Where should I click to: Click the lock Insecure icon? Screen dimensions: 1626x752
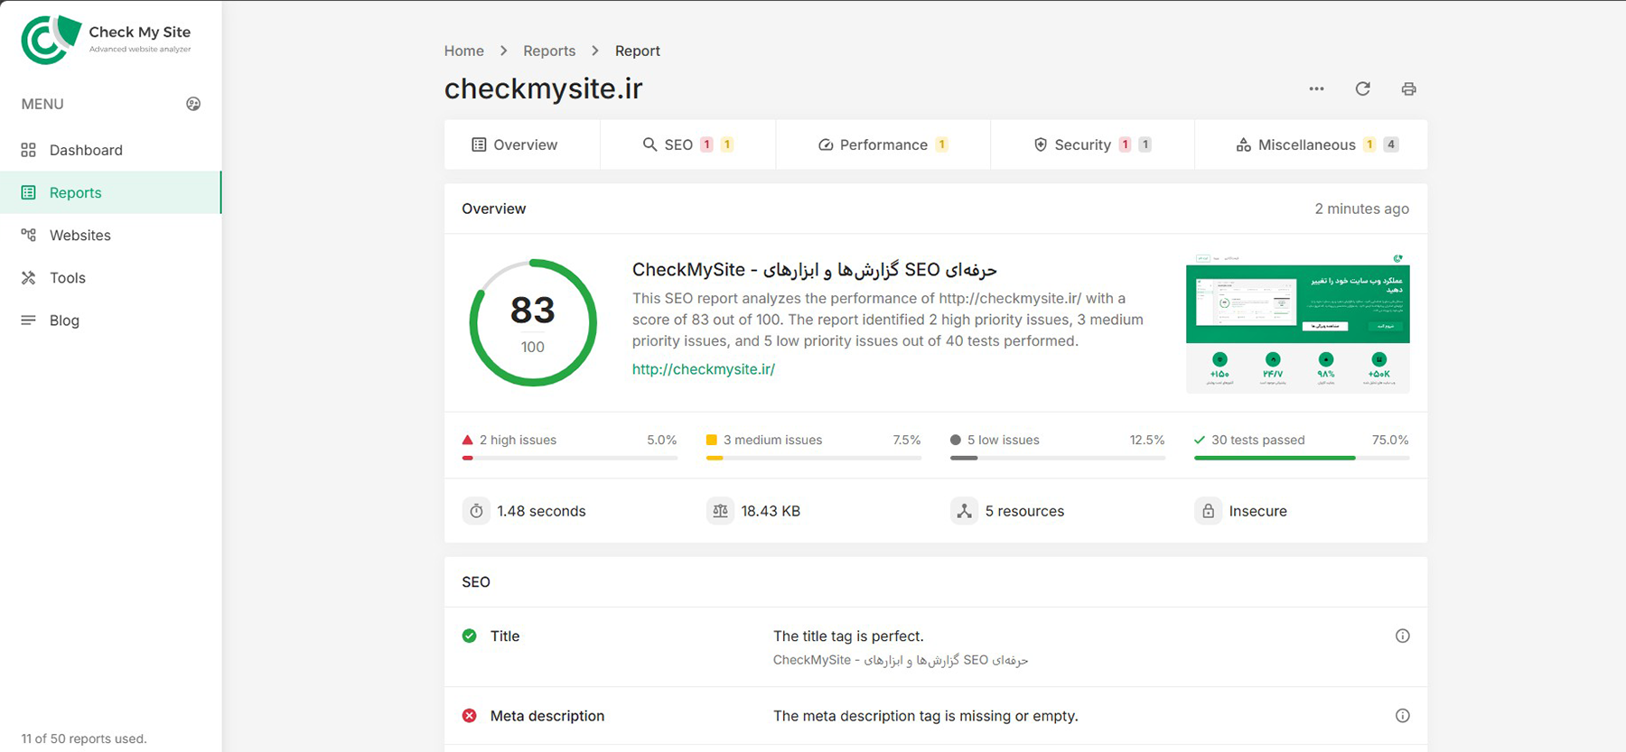pos(1208,511)
